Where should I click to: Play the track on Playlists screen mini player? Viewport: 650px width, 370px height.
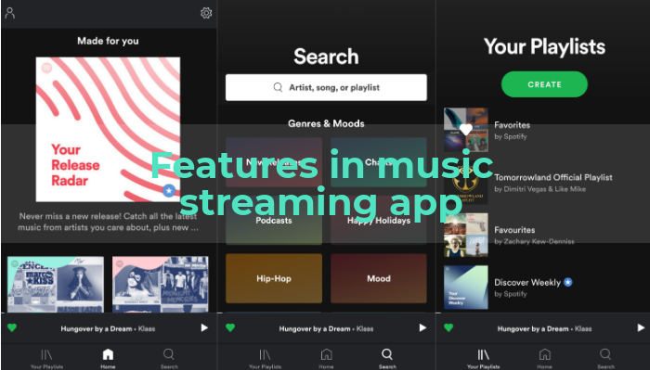641,327
